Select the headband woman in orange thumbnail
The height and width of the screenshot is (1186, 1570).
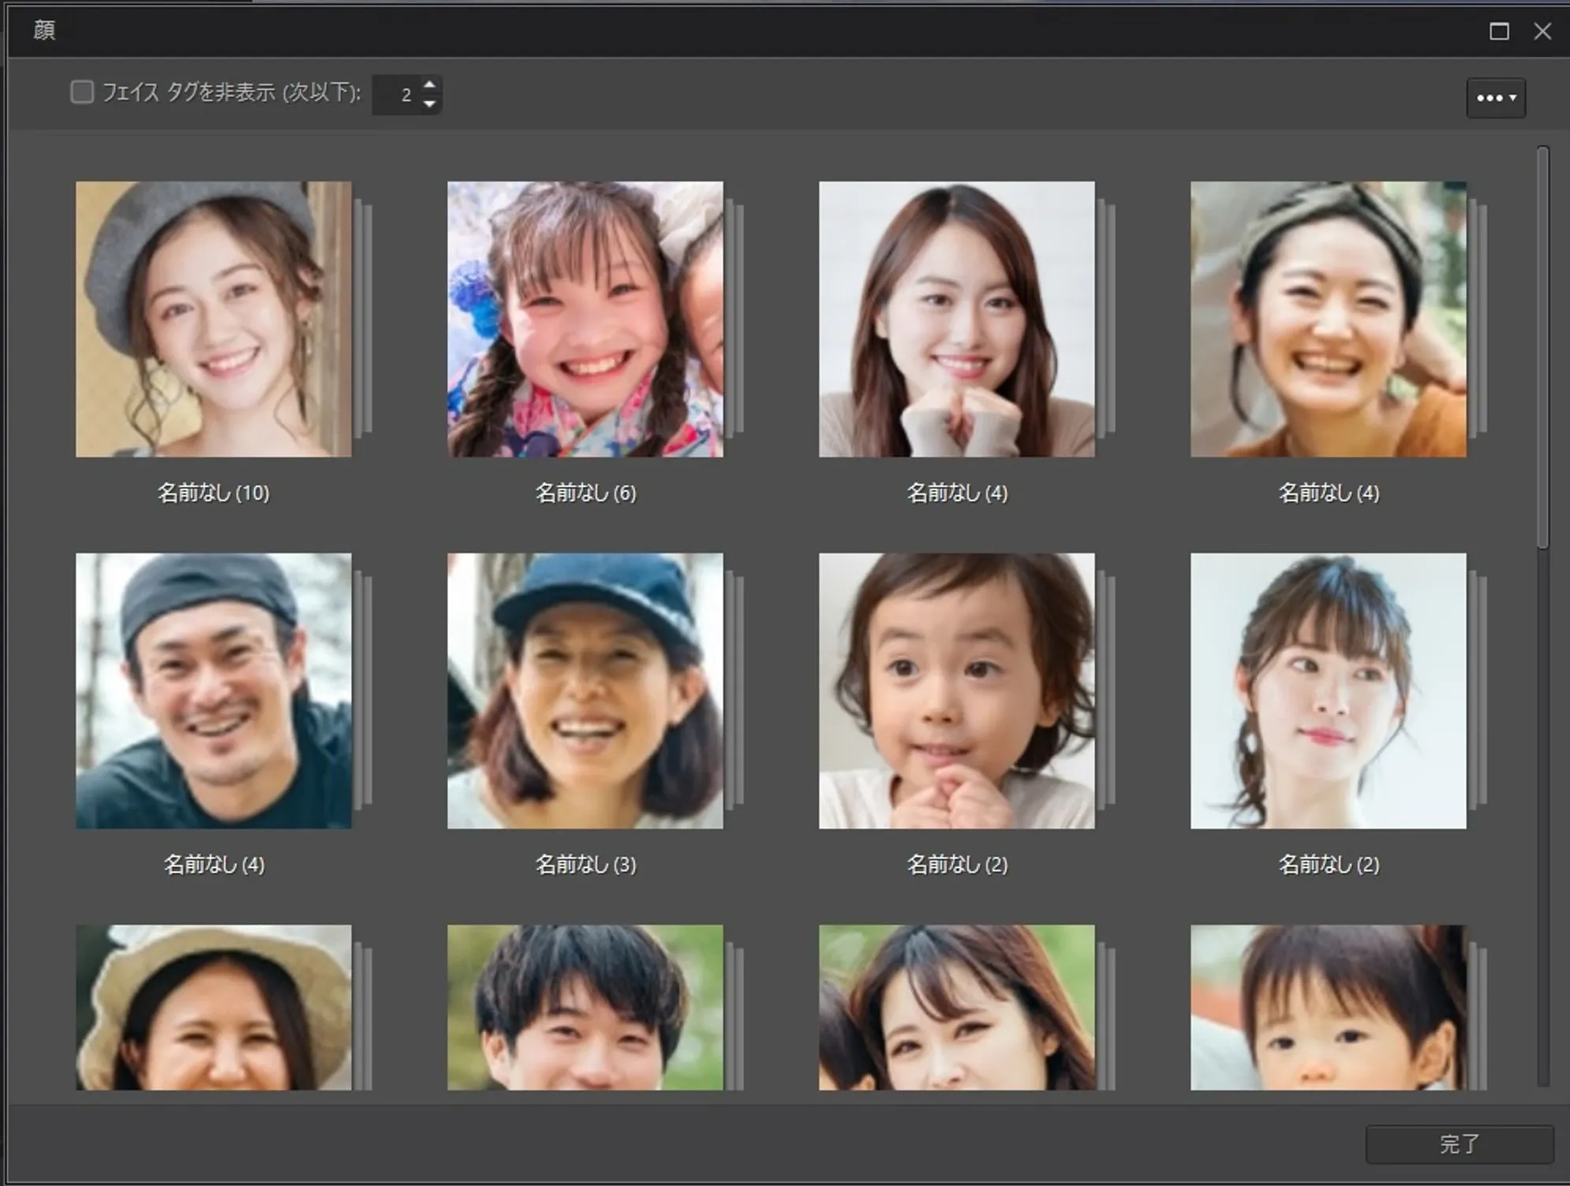tap(1329, 320)
